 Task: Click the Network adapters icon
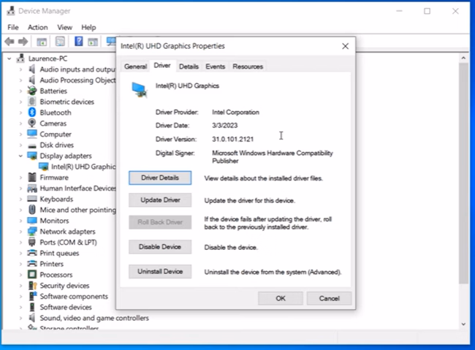(x=32, y=231)
